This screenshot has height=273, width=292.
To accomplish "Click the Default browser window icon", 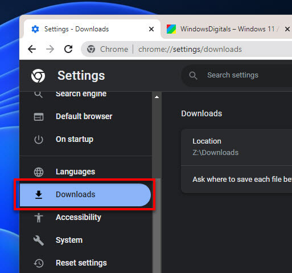I will [x=39, y=117].
